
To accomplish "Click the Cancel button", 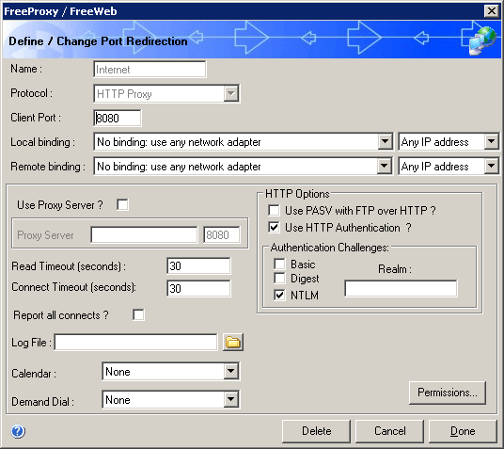I will [x=389, y=431].
